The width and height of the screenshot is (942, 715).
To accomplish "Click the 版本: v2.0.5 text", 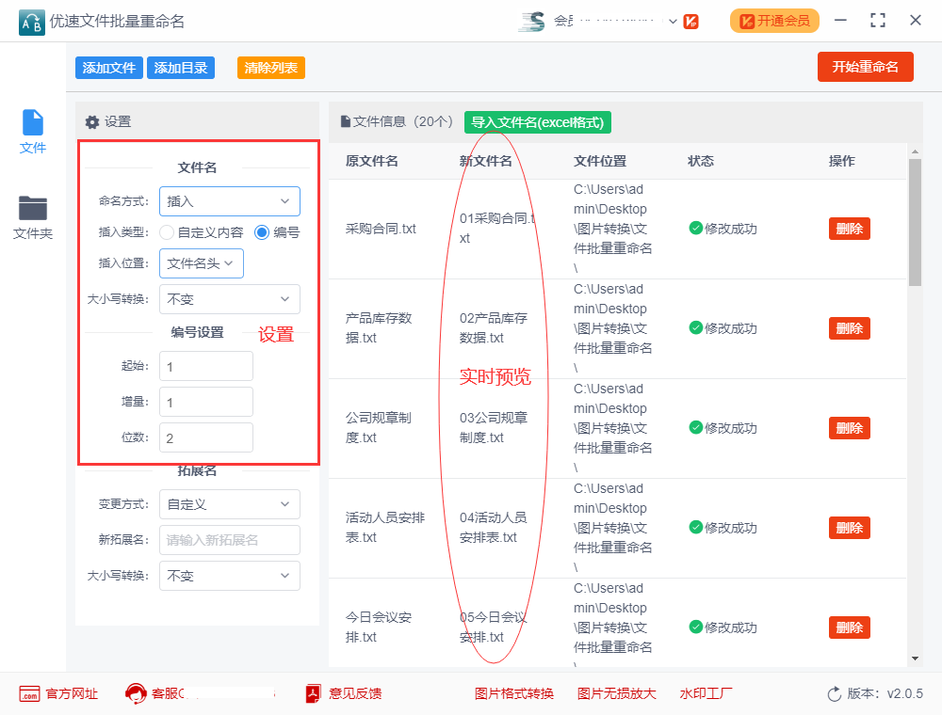I will (x=885, y=694).
